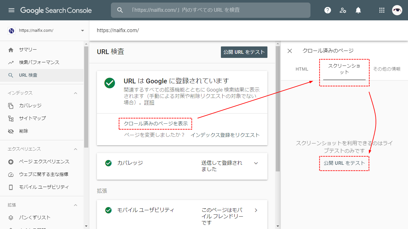Switch to the スクリーンショット tab
408x229 pixels.
pyautogui.click(x=344, y=69)
